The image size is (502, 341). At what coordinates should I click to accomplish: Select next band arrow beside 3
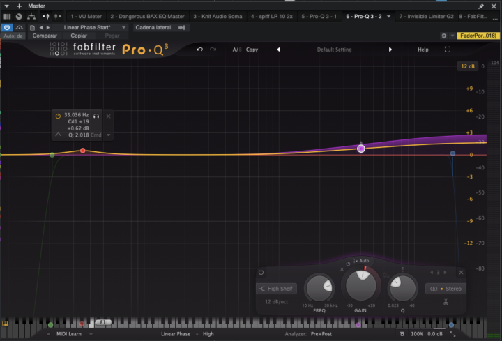pyautogui.click(x=445, y=273)
